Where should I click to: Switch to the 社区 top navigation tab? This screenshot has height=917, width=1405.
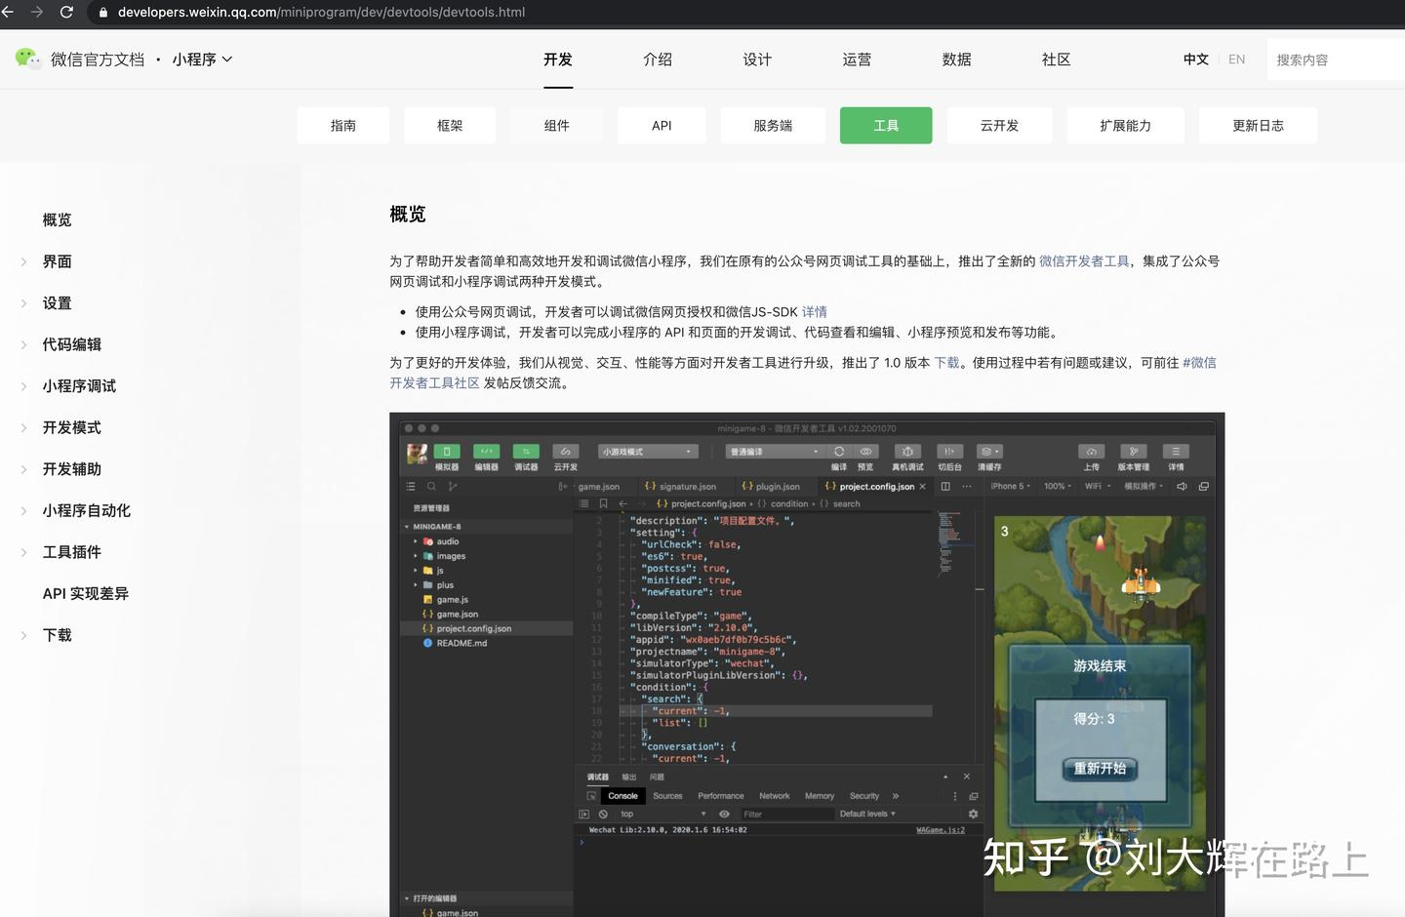coord(1056,60)
